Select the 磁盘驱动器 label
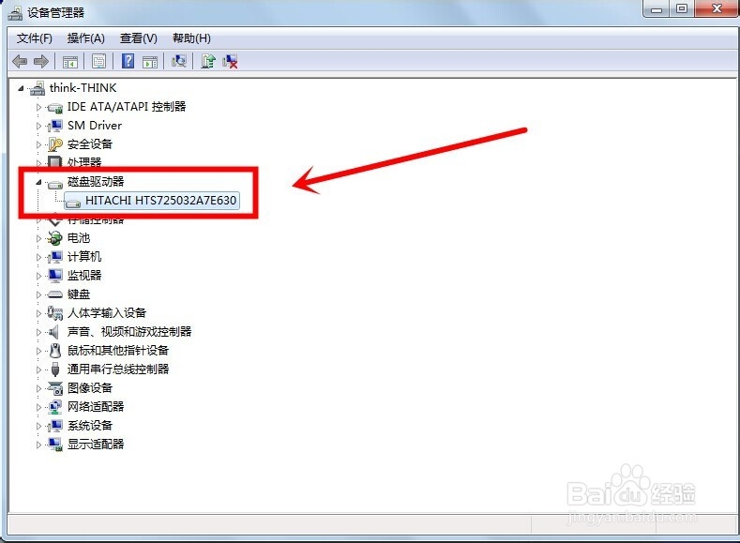 (x=96, y=182)
